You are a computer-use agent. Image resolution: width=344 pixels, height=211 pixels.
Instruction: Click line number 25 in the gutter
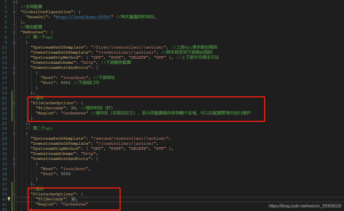pyautogui.click(x=5, y=123)
